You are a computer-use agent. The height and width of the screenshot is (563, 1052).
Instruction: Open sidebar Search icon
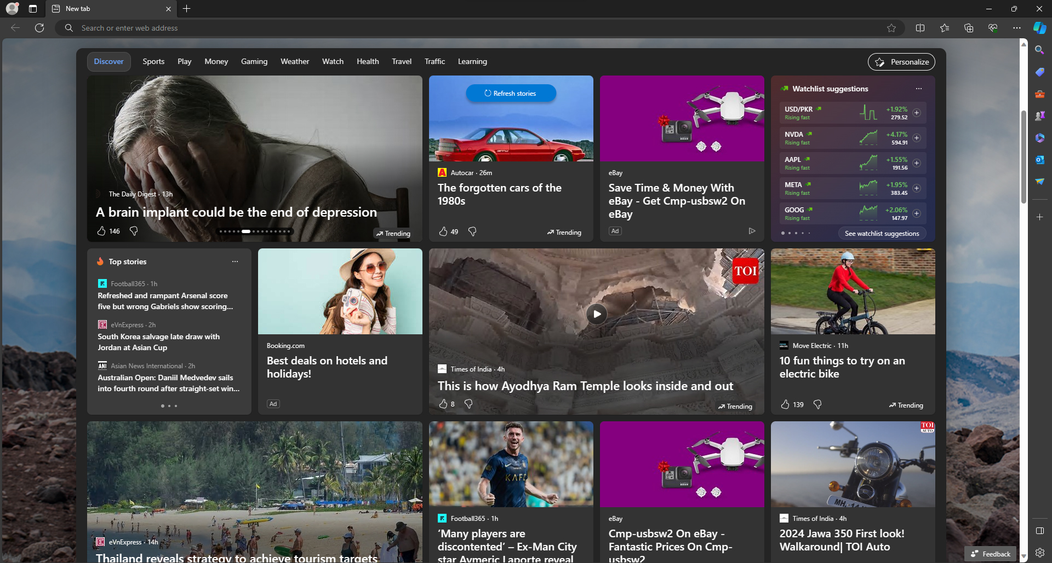[x=1039, y=50]
